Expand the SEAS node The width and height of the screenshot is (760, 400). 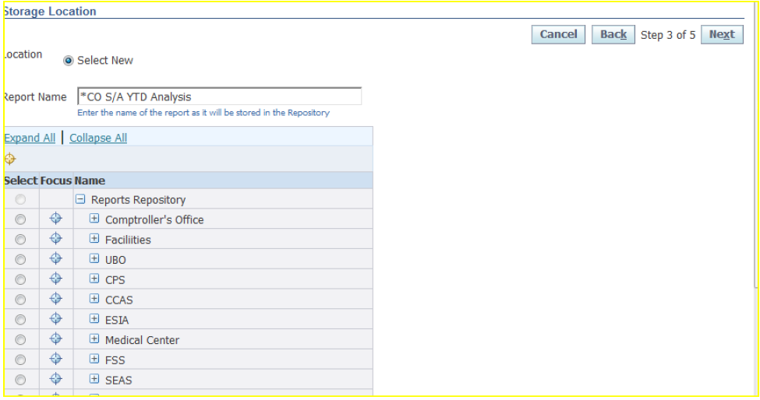[94, 379]
